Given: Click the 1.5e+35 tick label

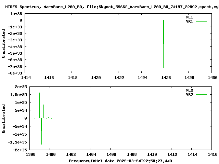Looking at the screenshot, I should tap(18, 95).
